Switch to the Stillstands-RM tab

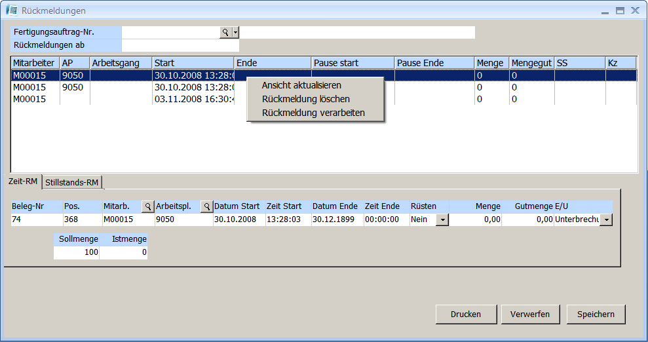(x=71, y=182)
